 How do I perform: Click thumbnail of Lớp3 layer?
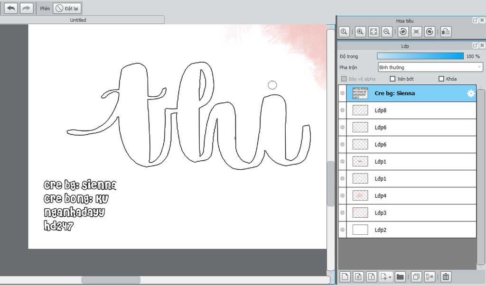coord(360,212)
